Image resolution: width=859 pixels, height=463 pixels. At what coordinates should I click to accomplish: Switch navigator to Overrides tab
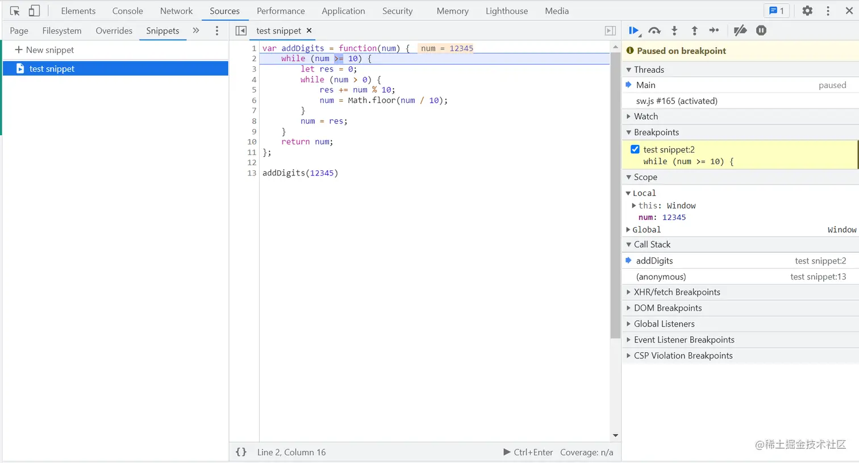click(x=114, y=31)
